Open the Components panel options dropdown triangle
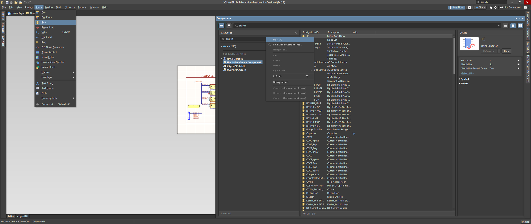 [516, 19]
